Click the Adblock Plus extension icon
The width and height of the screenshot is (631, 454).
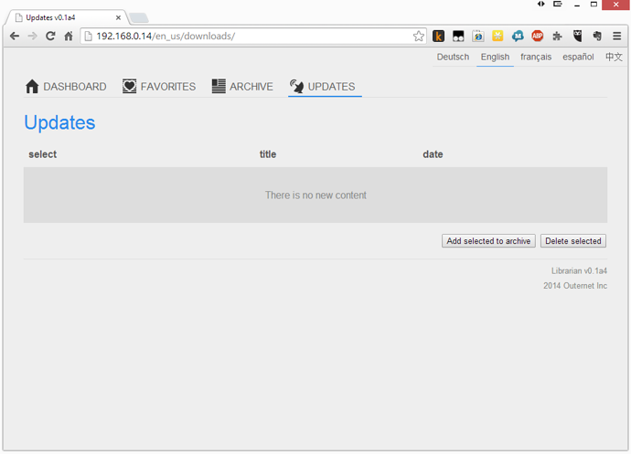[538, 37]
